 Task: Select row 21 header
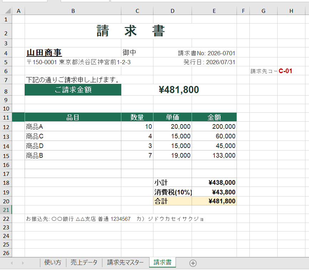pyautogui.click(x=6, y=210)
